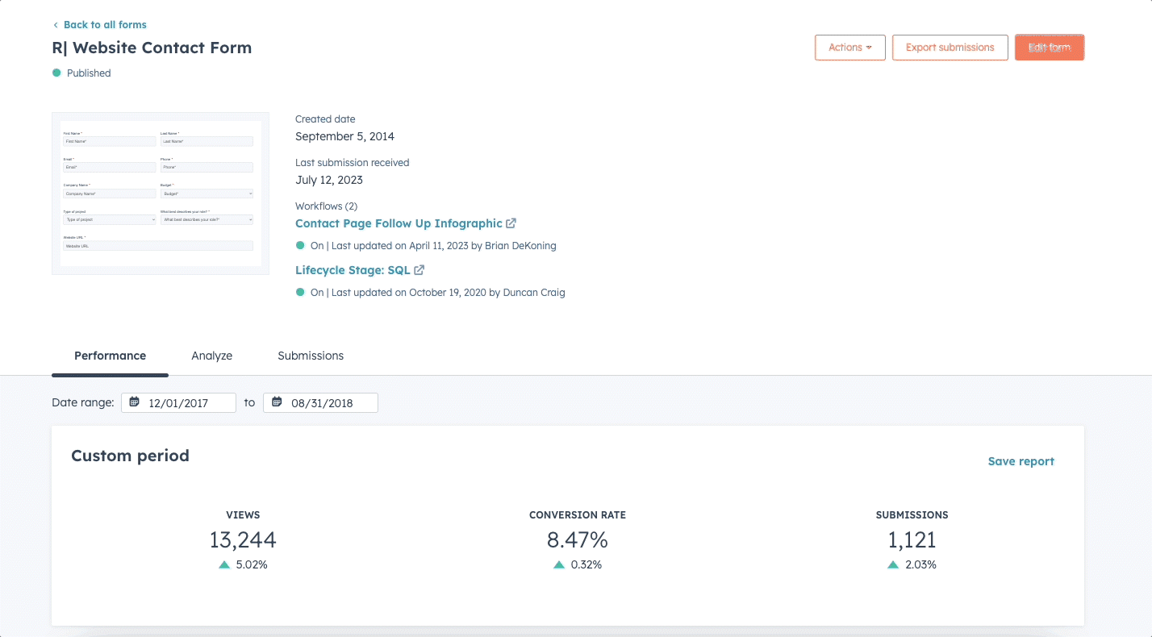The height and width of the screenshot is (637, 1152).
Task: Open the Lifecycle Stage: SQL workflow
Action: (353, 270)
